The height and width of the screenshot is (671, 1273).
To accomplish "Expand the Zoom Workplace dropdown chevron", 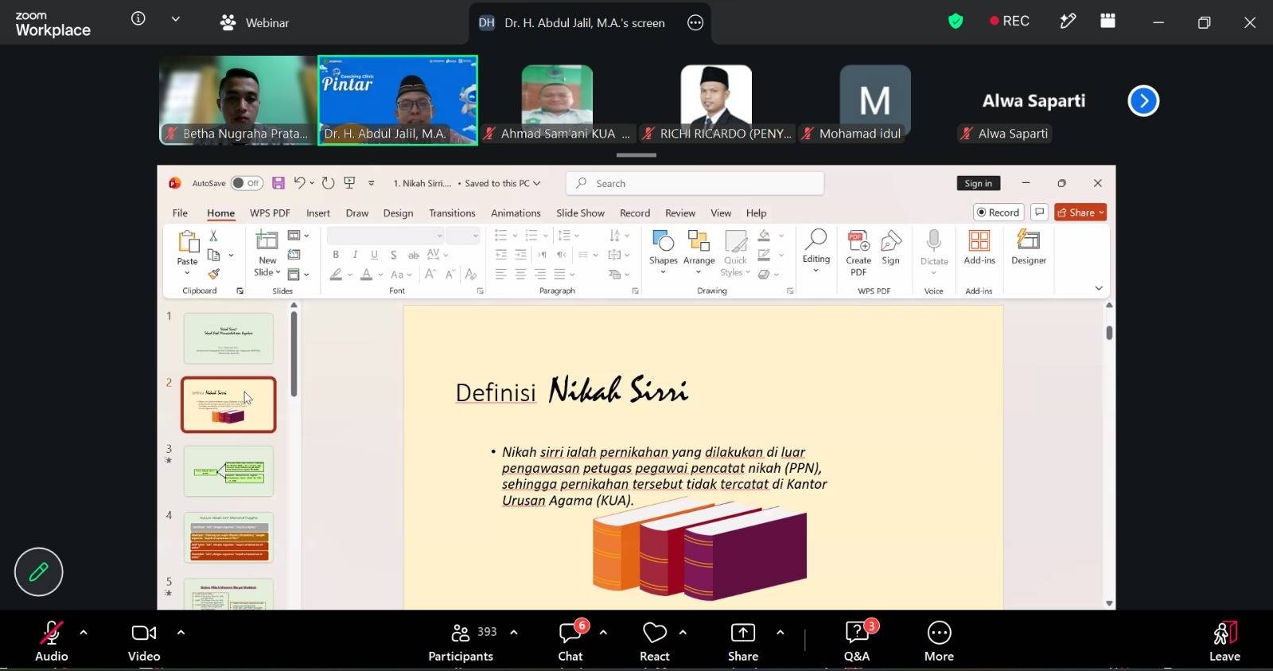I will tap(176, 18).
